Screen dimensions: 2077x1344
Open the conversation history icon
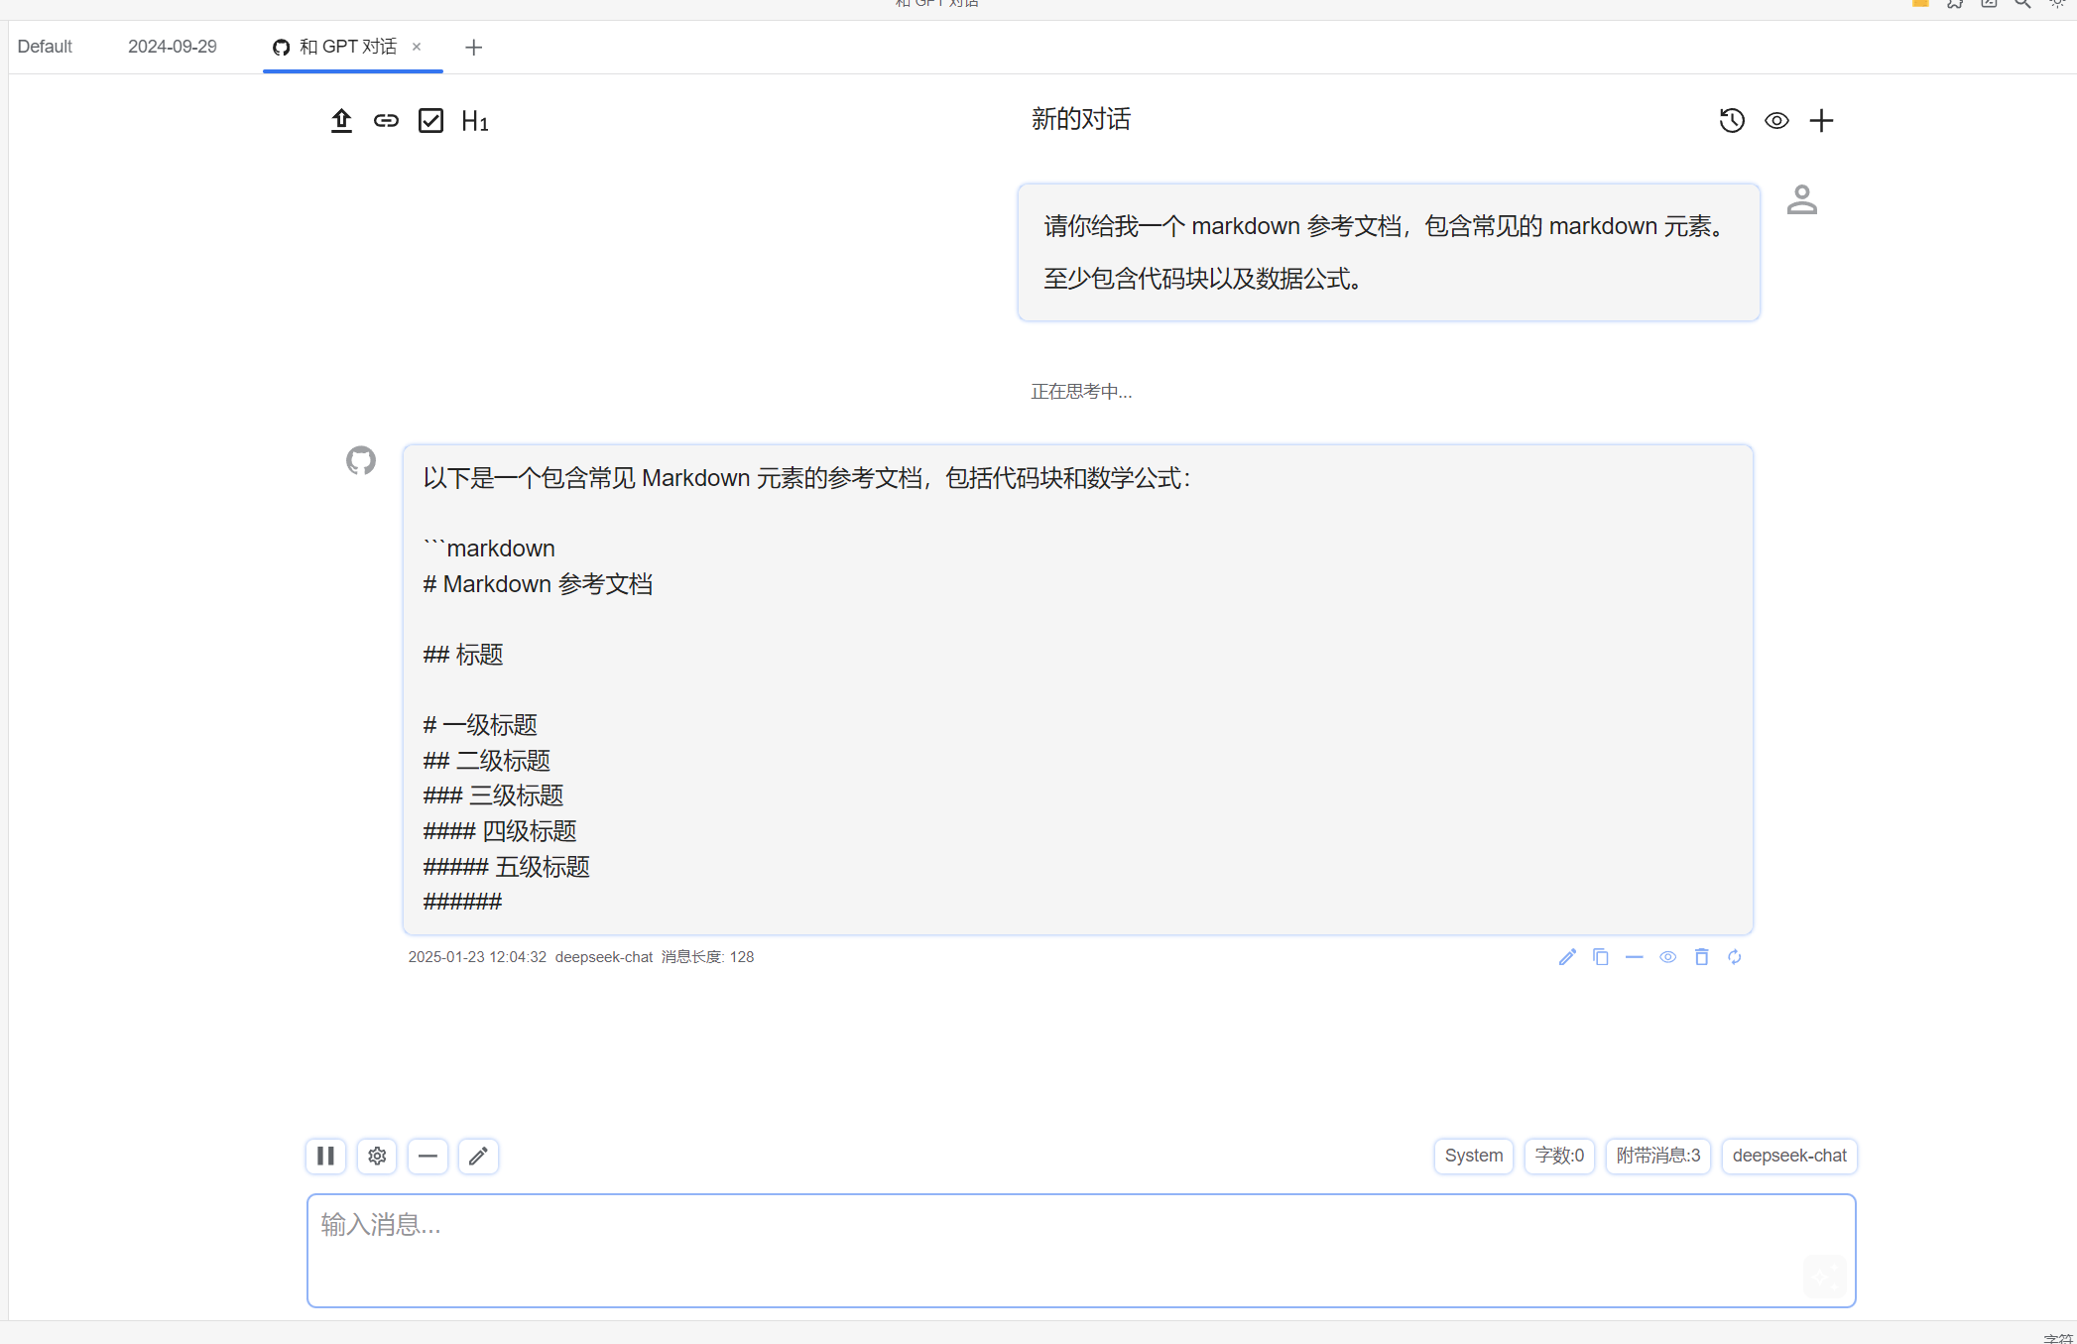pos(1732,121)
